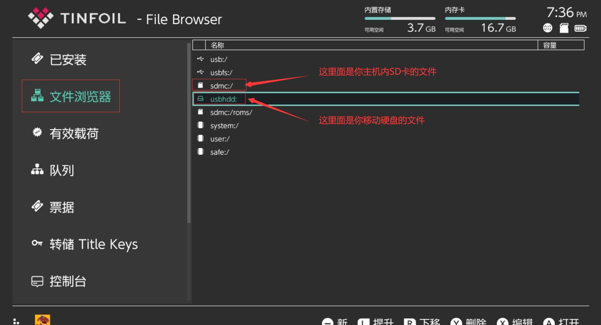This screenshot has width=601, height=325.
Task: Click the 新 new button
Action: click(335, 321)
